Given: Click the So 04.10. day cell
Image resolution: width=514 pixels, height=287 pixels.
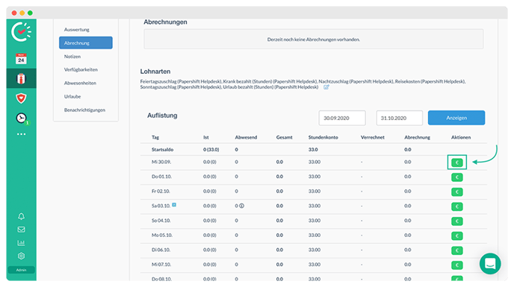Looking at the screenshot, I should pyautogui.click(x=161, y=221).
